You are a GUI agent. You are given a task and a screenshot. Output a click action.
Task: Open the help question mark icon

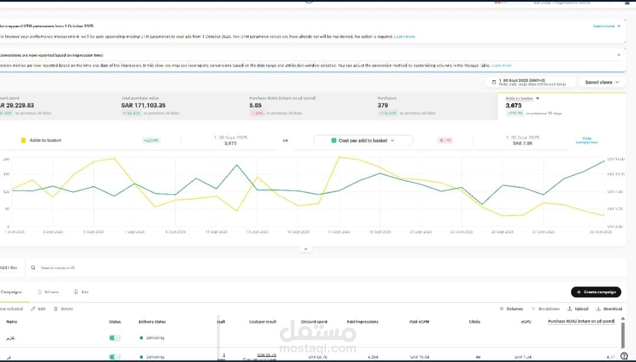click(x=624, y=356)
